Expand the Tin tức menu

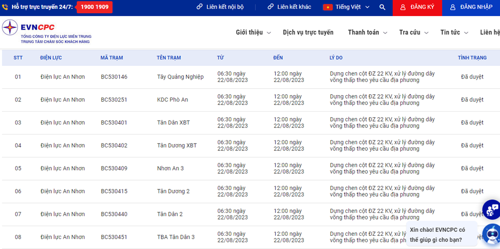(x=454, y=33)
